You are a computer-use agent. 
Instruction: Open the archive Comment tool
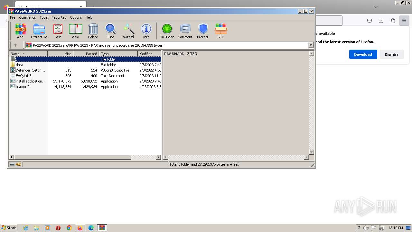(185, 31)
